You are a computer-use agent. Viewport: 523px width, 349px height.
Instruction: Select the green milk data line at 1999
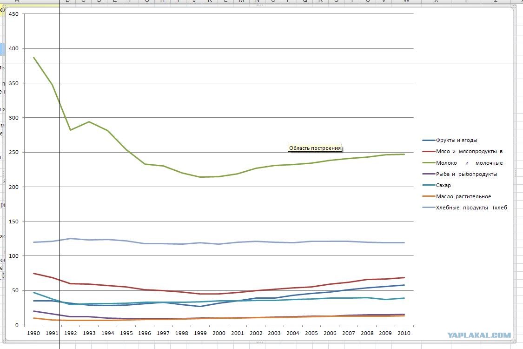tap(200, 177)
